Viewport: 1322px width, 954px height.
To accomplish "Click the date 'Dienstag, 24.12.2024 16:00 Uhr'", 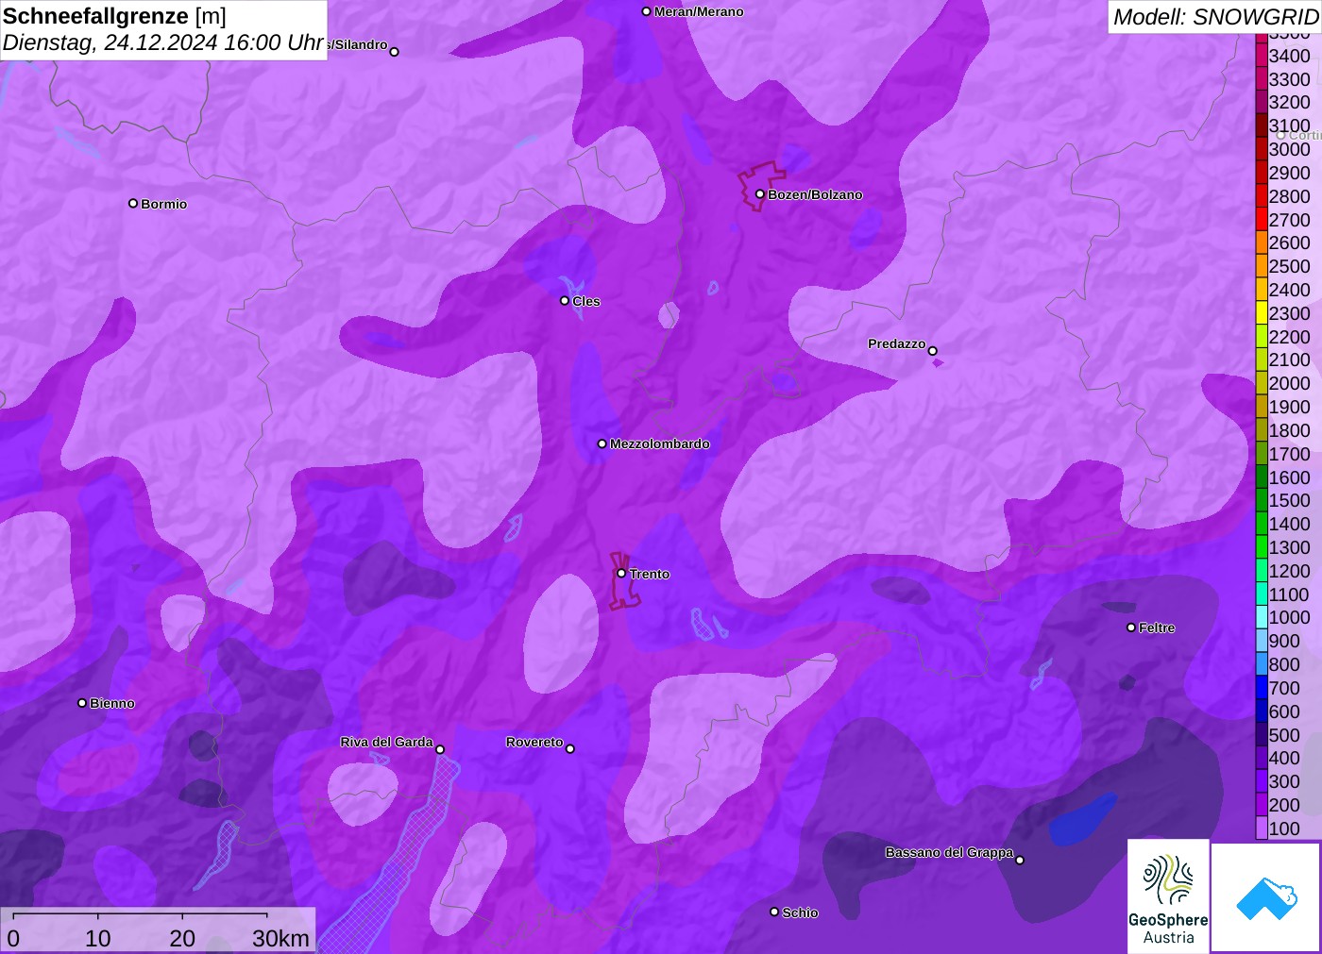I will (163, 43).
